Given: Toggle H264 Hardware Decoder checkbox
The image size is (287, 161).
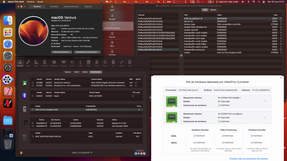Looking at the screenshot, I should [x=195, y=136].
